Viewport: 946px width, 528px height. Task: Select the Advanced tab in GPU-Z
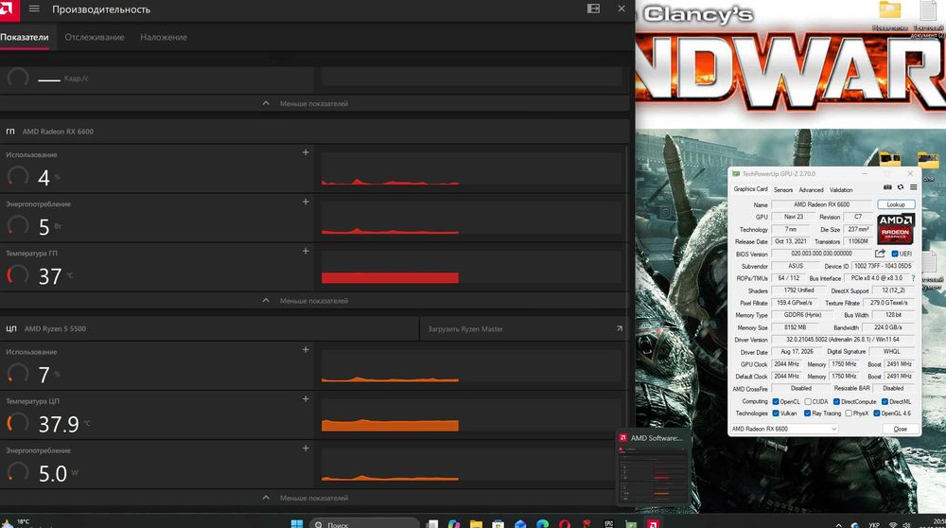[x=811, y=189]
